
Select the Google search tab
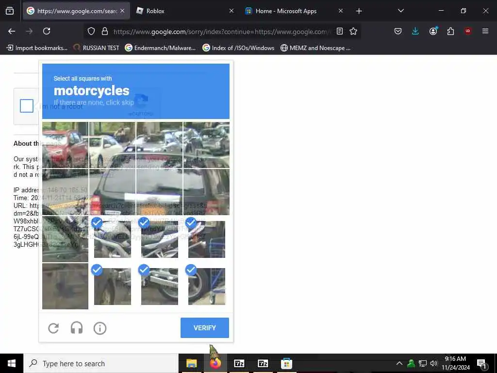coord(76,11)
